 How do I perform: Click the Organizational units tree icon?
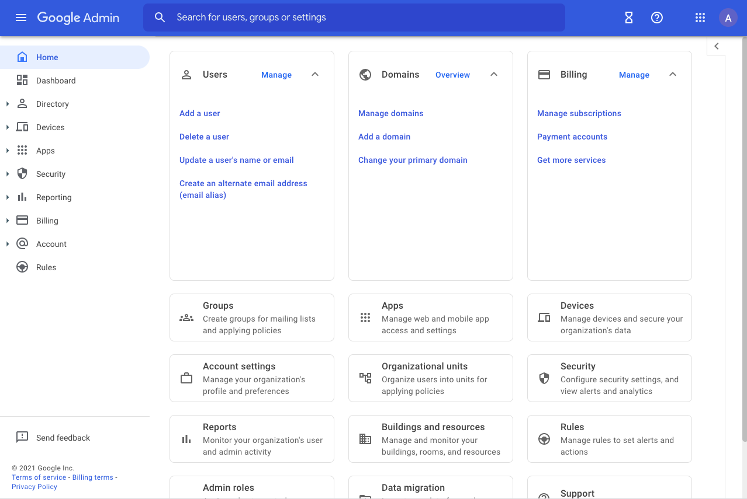pos(365,378)
